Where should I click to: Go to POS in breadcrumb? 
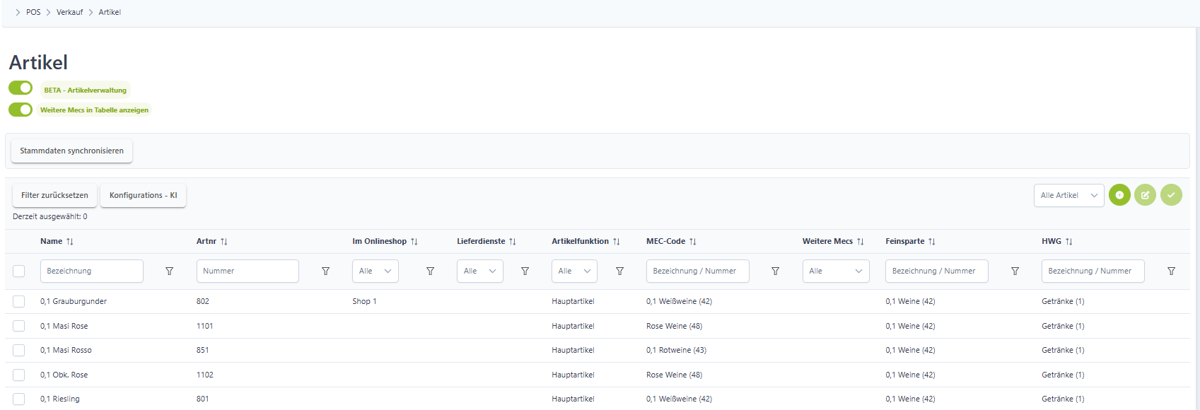click(x=33, y=12)
